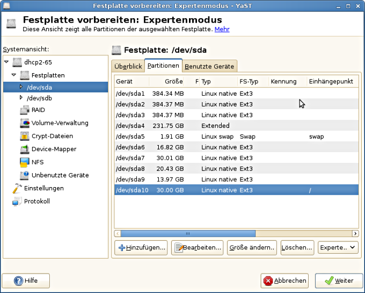Click the scrollbar left arrow
365x293 pixels.
[x=118, y=233]
